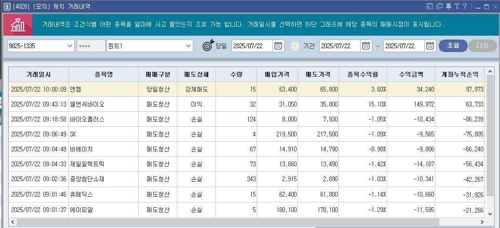Select the 바이오플러스 stock name cell
Screen dimensions: 500x228
(104, 119)
